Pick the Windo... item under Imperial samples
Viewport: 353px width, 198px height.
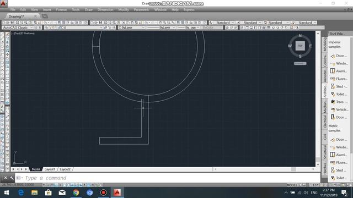coord(340,64)
